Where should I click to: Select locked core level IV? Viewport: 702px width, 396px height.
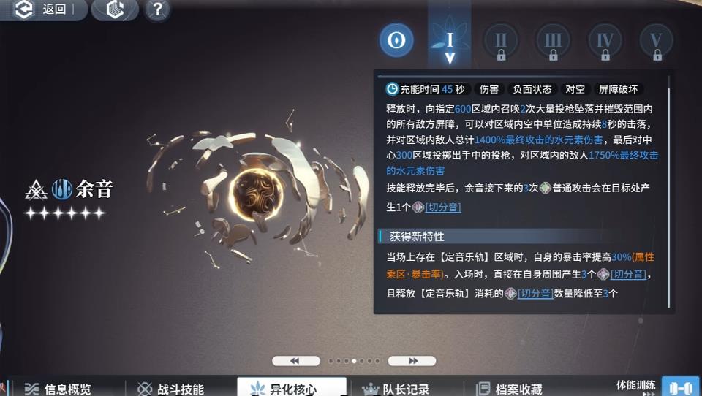point(605,42)
